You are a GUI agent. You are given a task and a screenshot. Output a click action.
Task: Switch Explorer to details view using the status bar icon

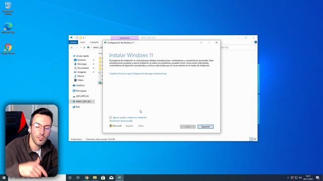tap(251, 139)
